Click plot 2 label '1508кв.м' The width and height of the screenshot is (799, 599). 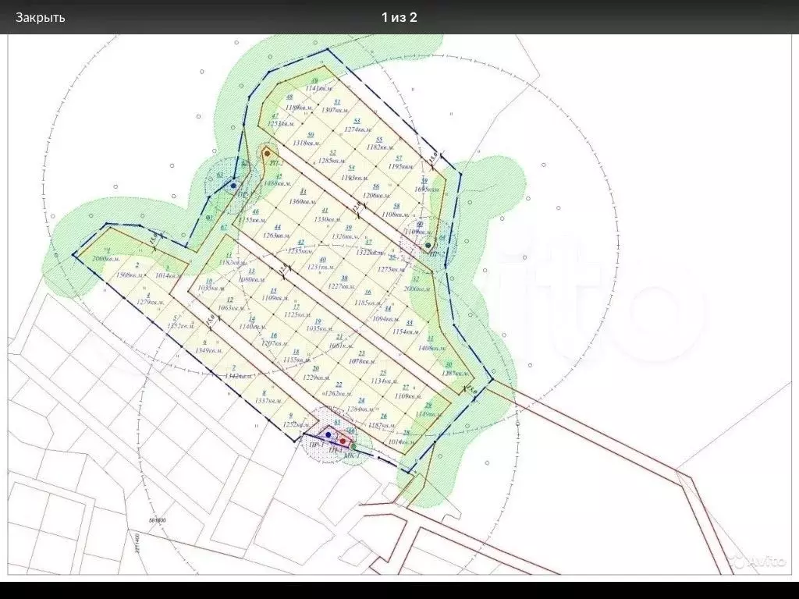(130, 275)
